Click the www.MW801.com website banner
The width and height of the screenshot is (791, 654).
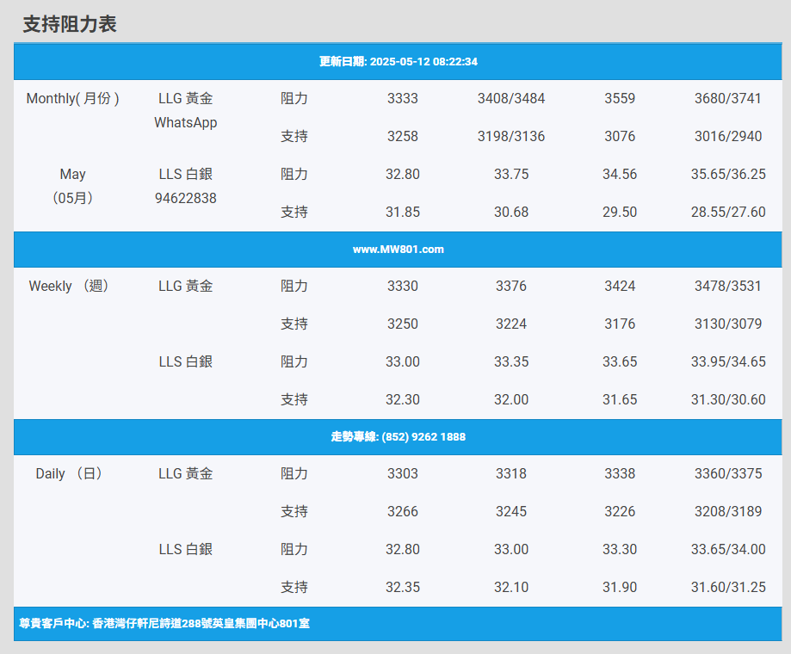point(398,249)
